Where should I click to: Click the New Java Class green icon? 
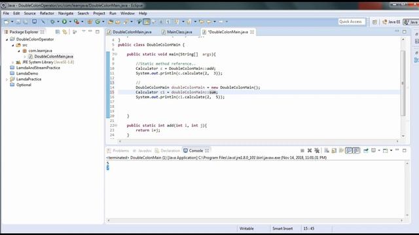pyautogui.click(x=98, y=22)
